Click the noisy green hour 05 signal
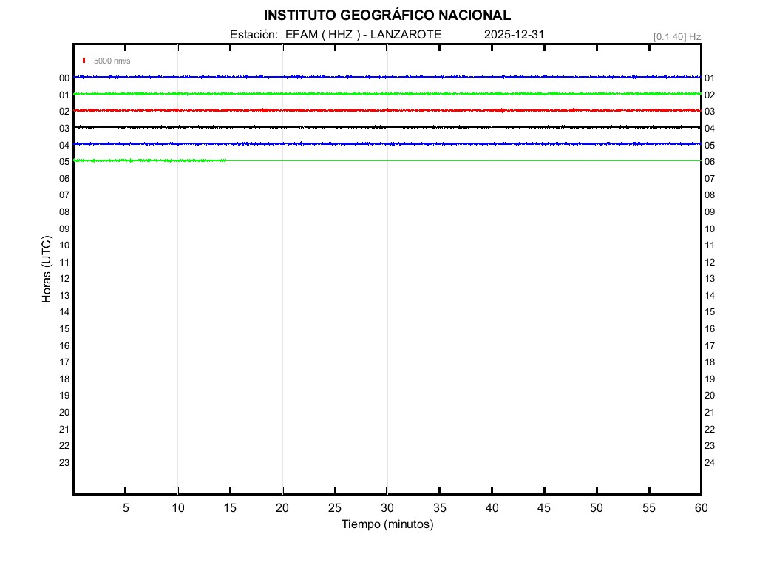Viewport: 757px width, 568px height. pos(148,160)
